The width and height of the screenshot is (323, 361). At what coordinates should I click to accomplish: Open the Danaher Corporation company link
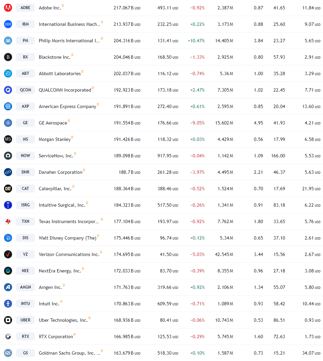click(x=61, y=172)
